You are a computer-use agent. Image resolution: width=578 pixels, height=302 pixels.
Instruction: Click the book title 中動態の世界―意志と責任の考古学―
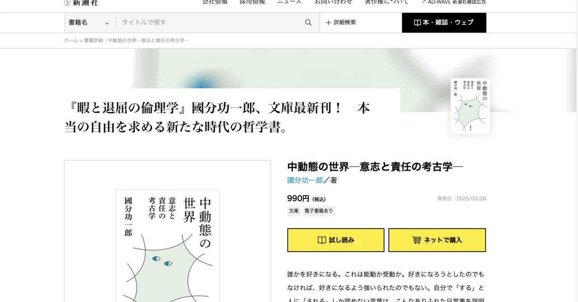(x=375, y=167)
